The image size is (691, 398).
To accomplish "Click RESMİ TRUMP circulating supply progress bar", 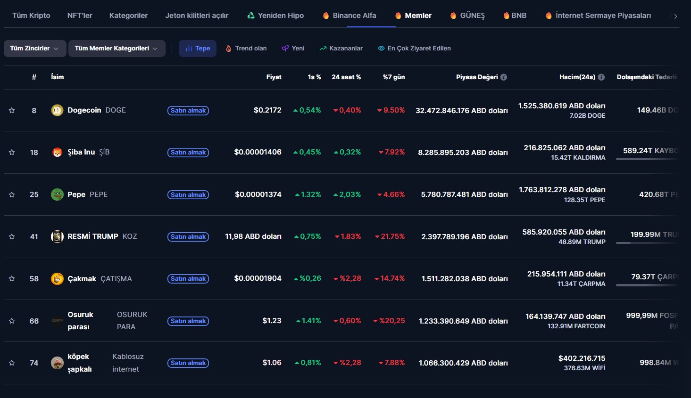I will [647, 243].
